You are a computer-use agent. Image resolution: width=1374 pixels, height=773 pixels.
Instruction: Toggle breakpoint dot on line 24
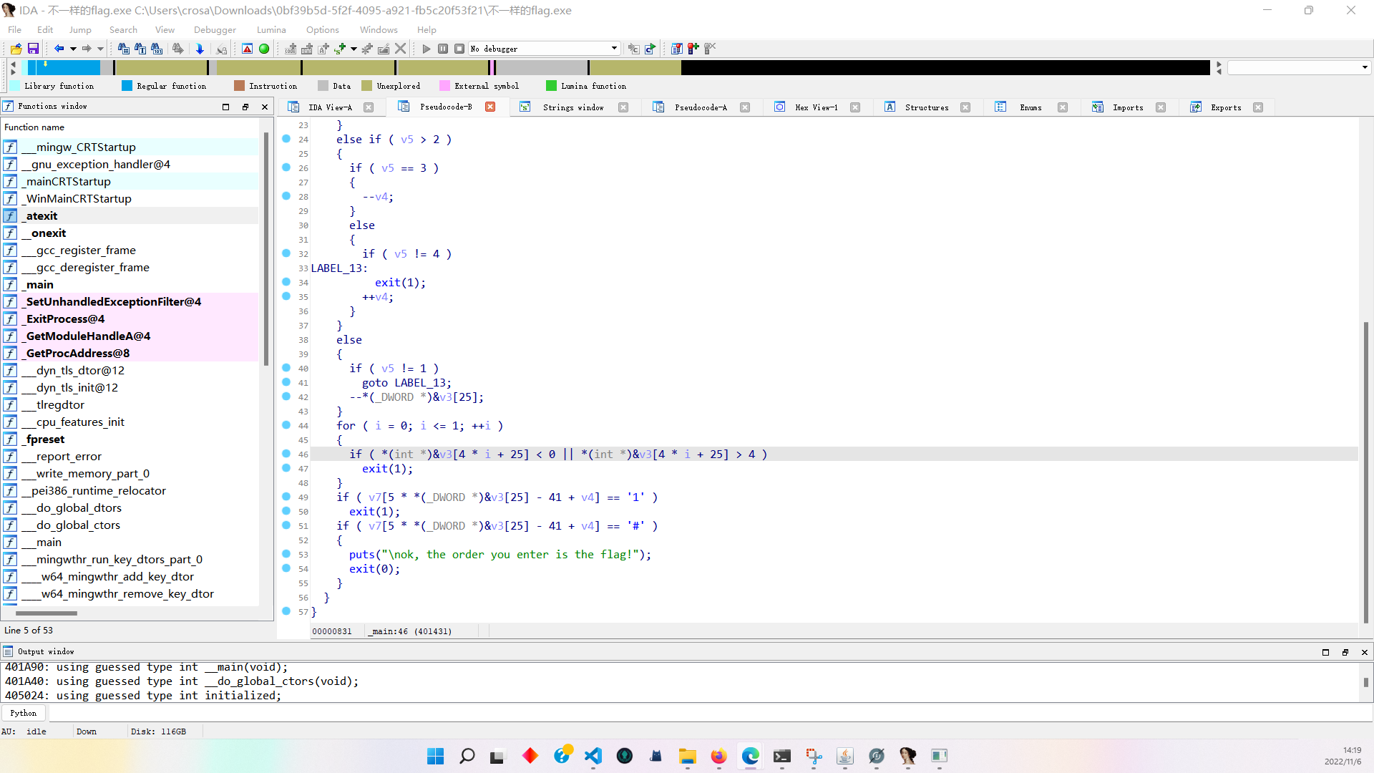(x=286, y=139)
